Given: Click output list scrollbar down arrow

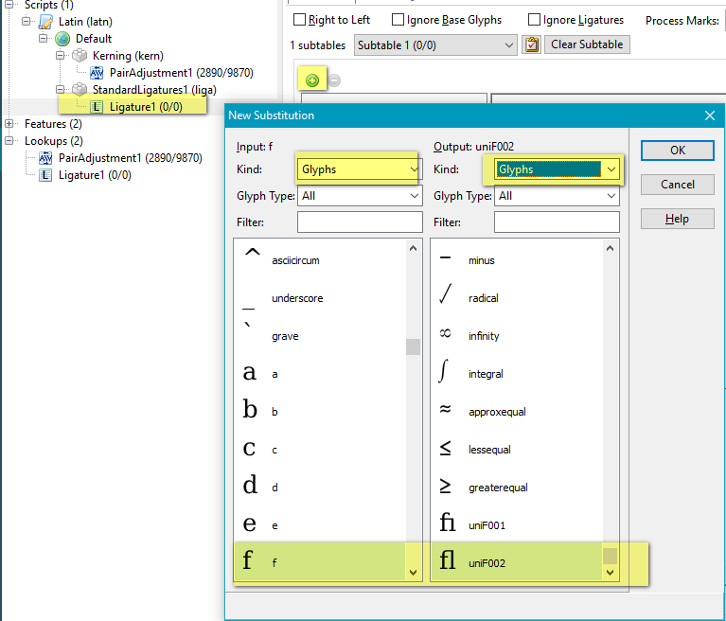Looking at the screenshot, I should click(x=611, y=573).
